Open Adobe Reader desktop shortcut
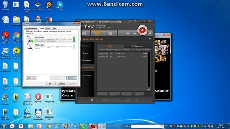Image resolution: width=230 pixels, height=129 pixels. 5,37
